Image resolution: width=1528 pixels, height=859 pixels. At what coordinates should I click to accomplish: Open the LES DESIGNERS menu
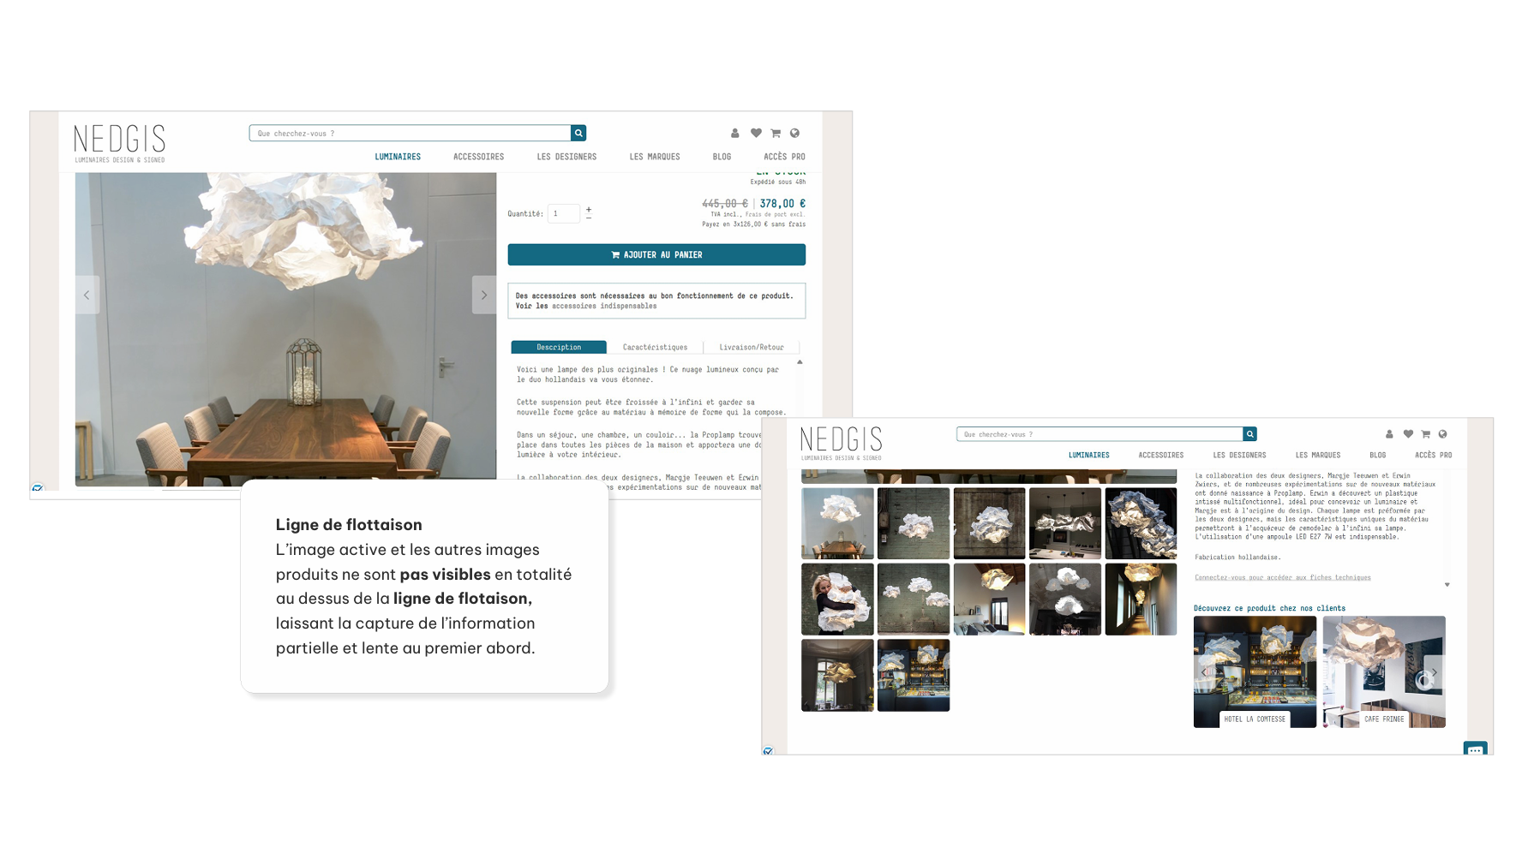[x=566, y=157]
